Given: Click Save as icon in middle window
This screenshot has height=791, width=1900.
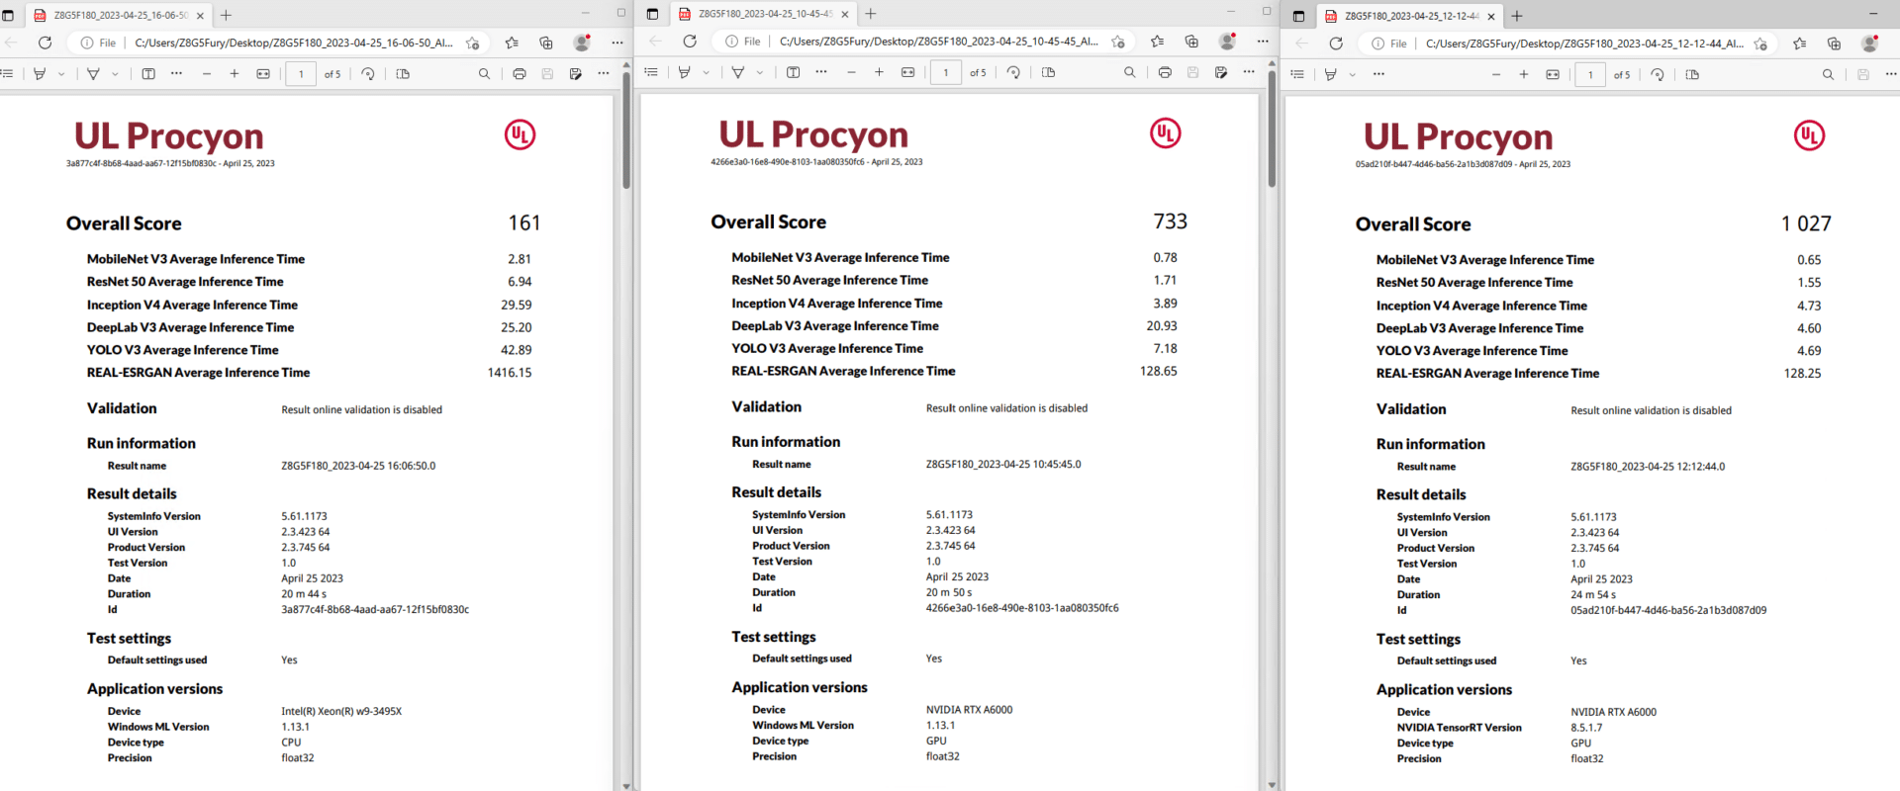Looking at the screenshot, I should pos(1221,72).
